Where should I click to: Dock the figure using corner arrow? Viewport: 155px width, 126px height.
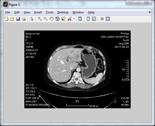point(149,12)
